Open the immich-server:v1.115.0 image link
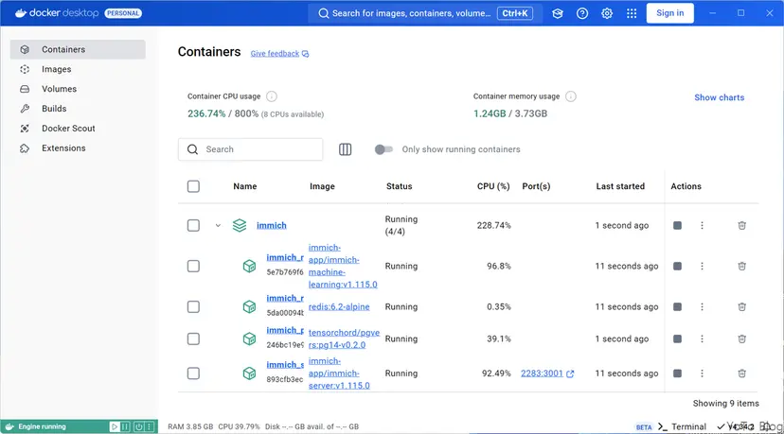 (x=339, y=373)
